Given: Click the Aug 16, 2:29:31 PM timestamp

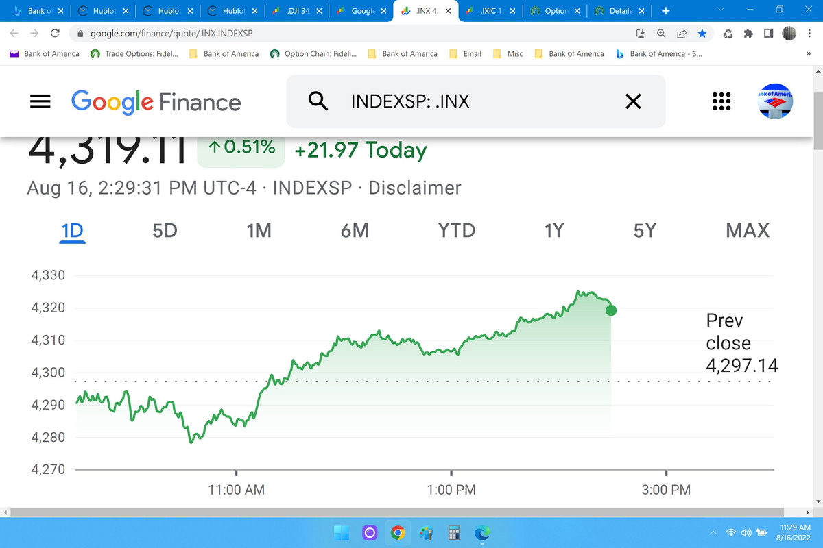Looking at the screenshot, I should 141,188.
